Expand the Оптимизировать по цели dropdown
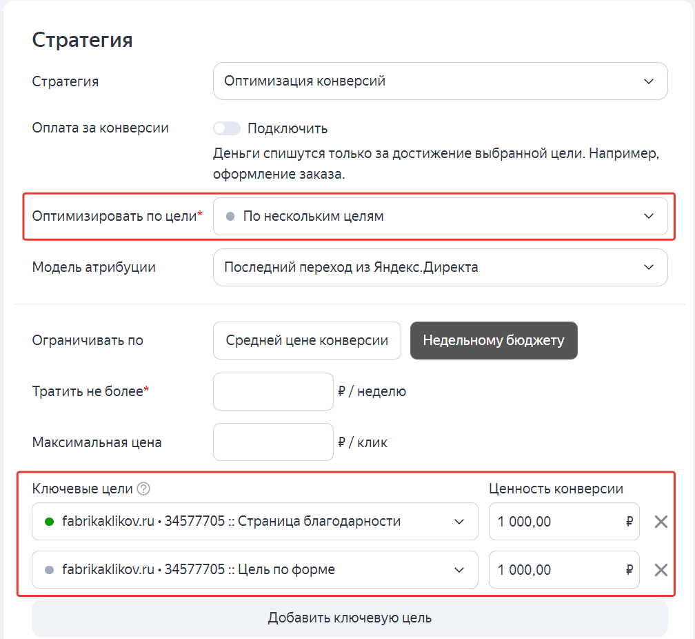This screenshot has width=695, height=639. coord(440,216)
